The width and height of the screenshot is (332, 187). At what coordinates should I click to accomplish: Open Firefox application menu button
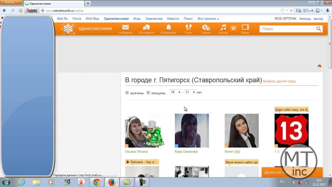pyautogui.click(x=11, y=2)
